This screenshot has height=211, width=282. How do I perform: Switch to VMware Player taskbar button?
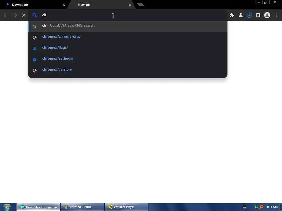tap(126, 207)
